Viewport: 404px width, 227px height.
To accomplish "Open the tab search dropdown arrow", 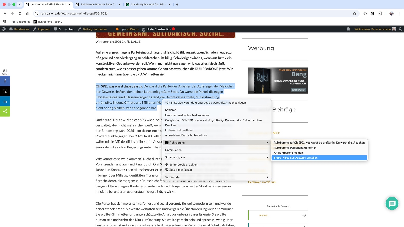I will click(20, 4).
